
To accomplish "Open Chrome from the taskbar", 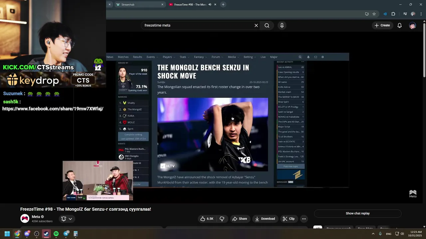I will point(17,234).
